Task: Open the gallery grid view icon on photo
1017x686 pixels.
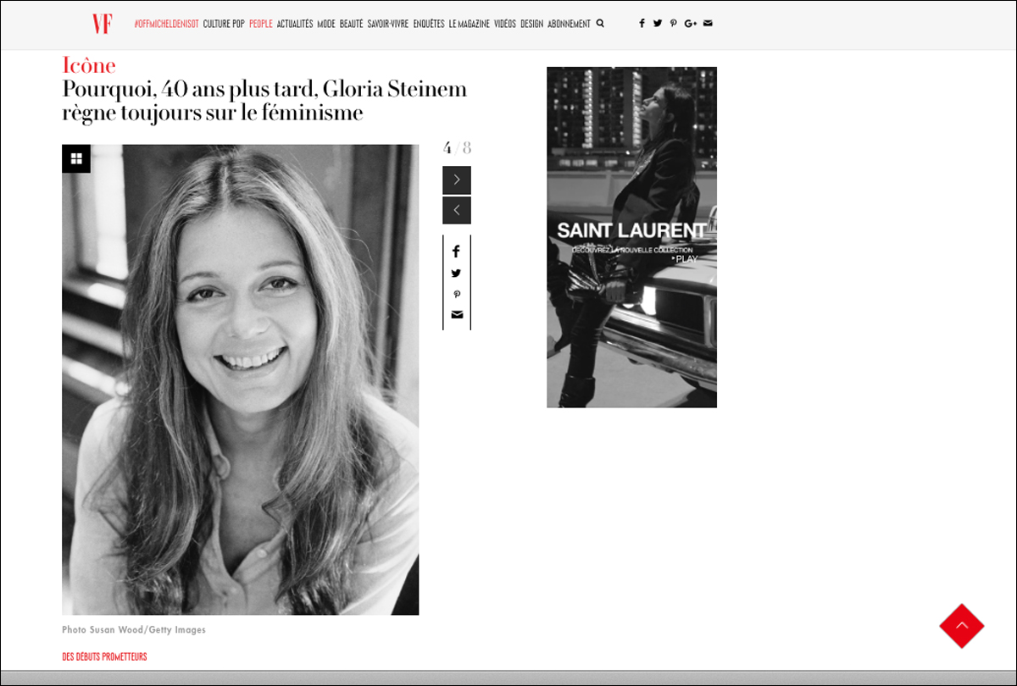Action: (x=76, y=158)
